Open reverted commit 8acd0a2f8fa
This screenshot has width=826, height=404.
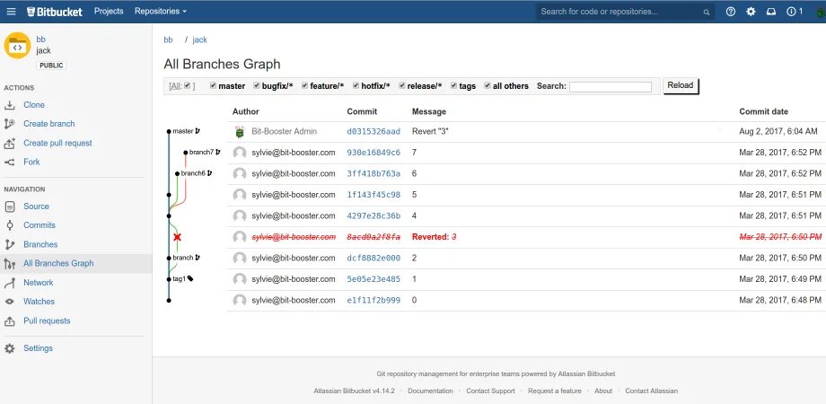tap(373, 237)
